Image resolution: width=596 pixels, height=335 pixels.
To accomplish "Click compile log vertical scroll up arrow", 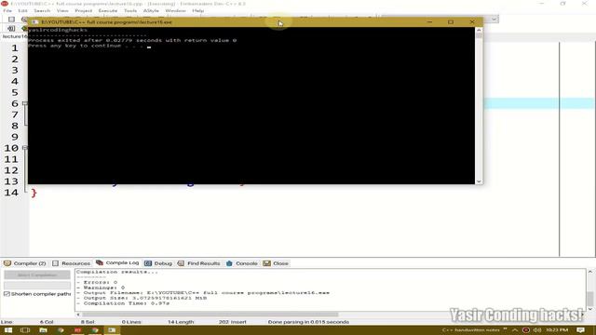I will tap(589, 272).
